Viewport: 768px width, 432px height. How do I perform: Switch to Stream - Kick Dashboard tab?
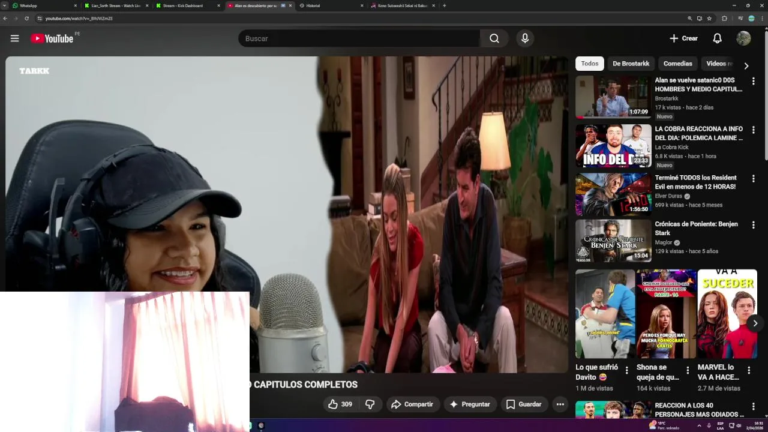(x=187, y=5)
